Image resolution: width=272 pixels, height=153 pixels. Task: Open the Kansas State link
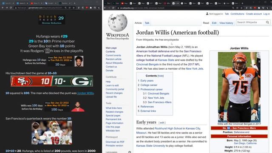pyautogui.click(x=166, y=60)
